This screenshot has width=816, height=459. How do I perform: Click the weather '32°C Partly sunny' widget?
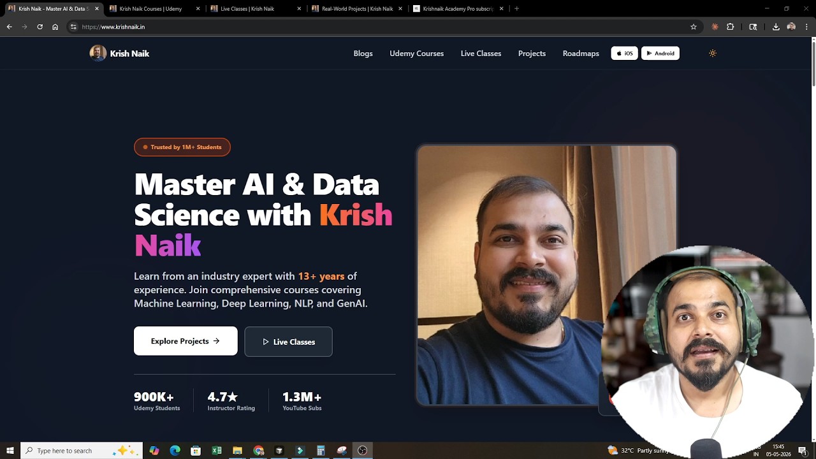637,451
